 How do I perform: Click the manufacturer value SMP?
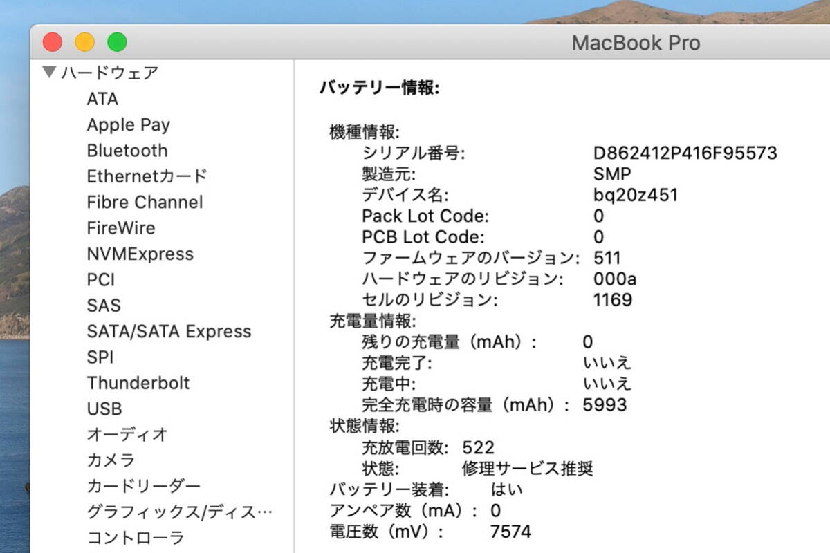tap(612, 174)
